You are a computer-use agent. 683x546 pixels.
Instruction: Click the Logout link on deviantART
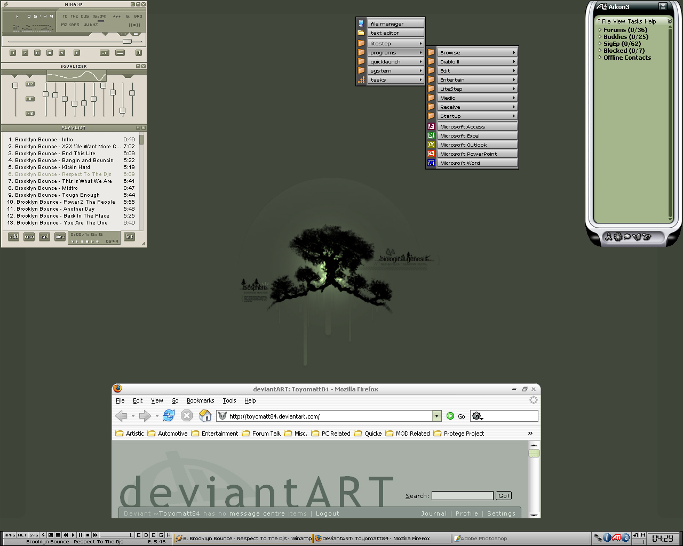coord(328,513)
